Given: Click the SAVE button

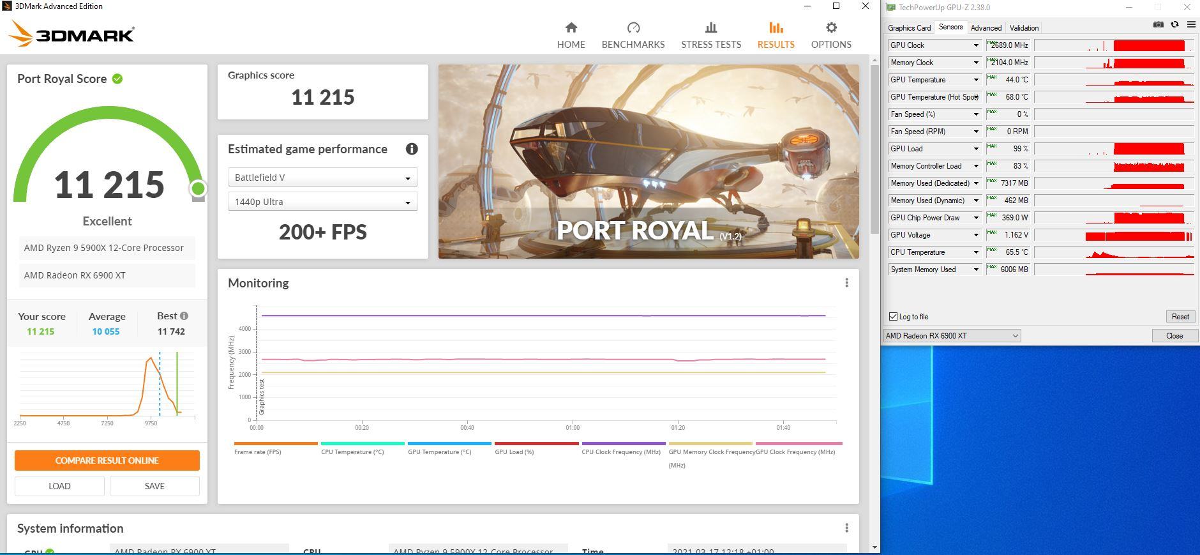Looking at the screenshot, I should 154,486.
